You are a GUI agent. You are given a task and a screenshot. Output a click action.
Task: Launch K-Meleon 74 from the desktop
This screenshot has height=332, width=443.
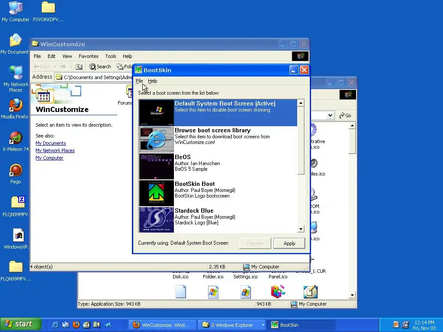16,141
